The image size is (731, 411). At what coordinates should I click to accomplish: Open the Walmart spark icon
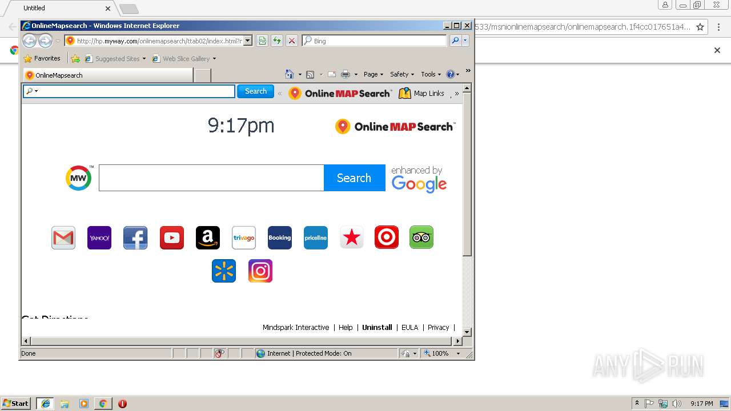(224, 271)
